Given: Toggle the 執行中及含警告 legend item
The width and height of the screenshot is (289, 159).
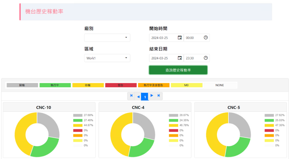Looking at the screenshot, I should tap(154, 85).
